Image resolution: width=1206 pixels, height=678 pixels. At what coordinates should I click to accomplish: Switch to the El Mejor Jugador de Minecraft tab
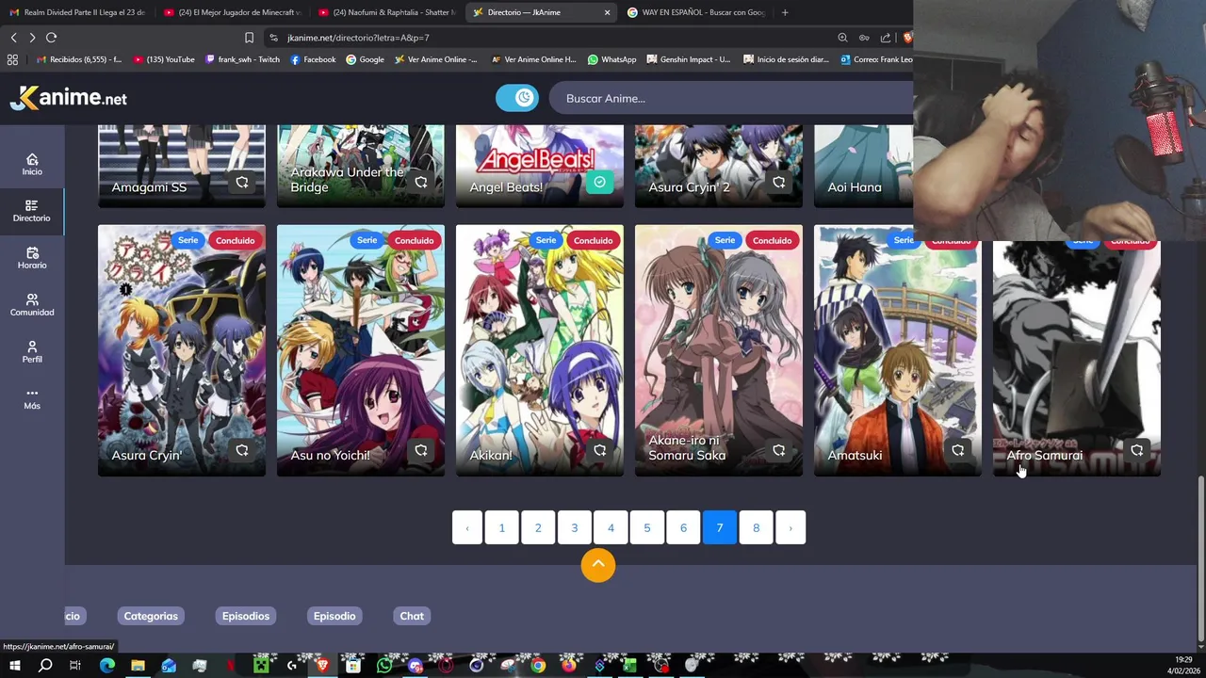tap(231, 12)
